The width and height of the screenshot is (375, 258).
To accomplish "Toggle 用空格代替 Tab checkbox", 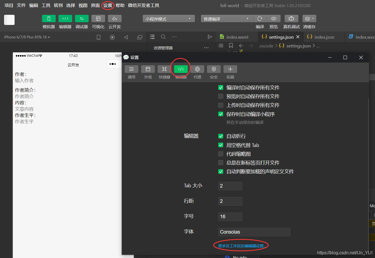I will tap(221, 145).
